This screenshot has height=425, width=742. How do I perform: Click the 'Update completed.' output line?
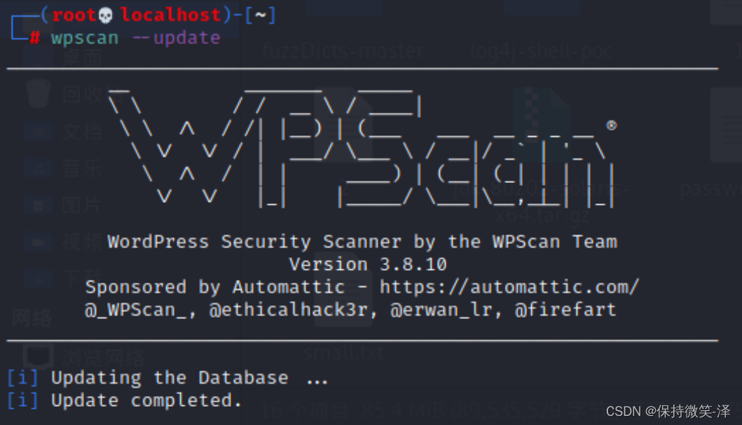pyautogui.click(x=146, y=400)
